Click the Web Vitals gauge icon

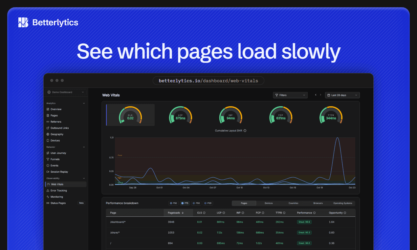click(49, 185)
